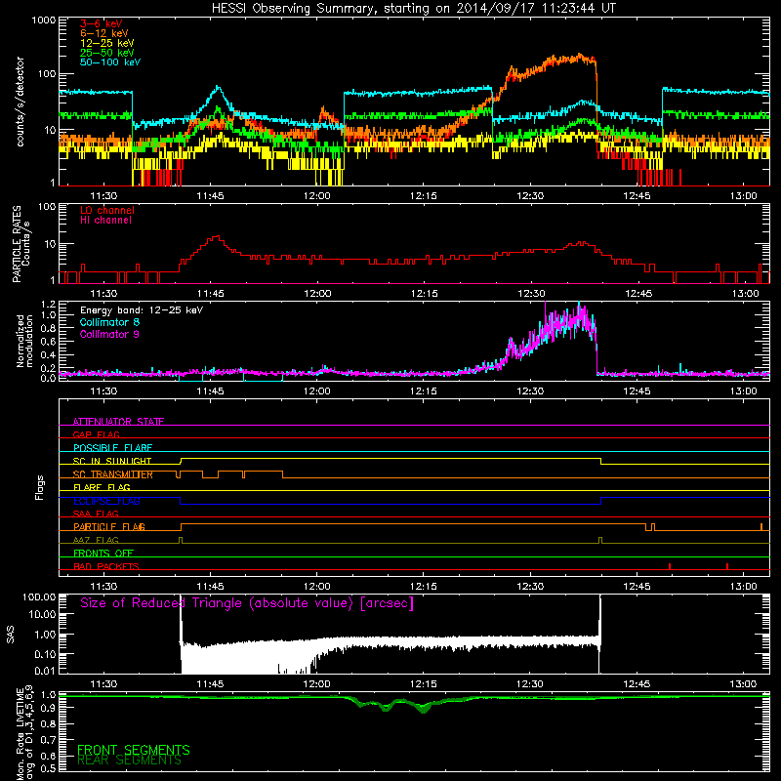Image resolution: width=781 pixels, height=781 pixels.
Task: Click the HESSI Observing Summary title text
Action: pos(413,8)
